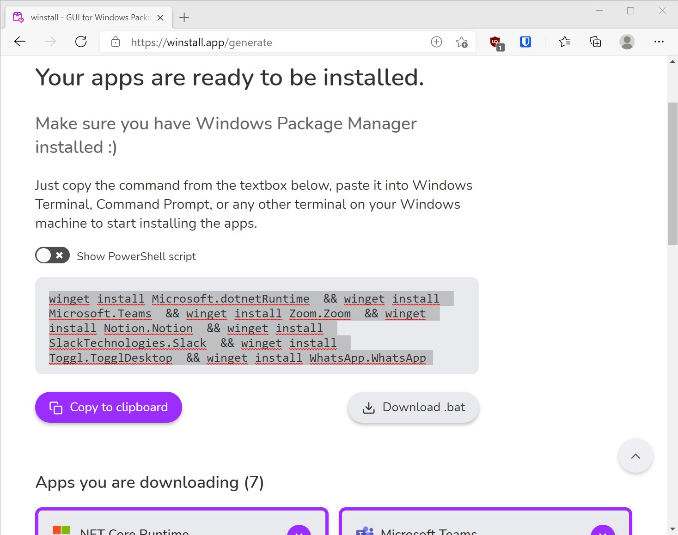Click the install app plus icon
This screenshot has width=678, height=535.
436,42
